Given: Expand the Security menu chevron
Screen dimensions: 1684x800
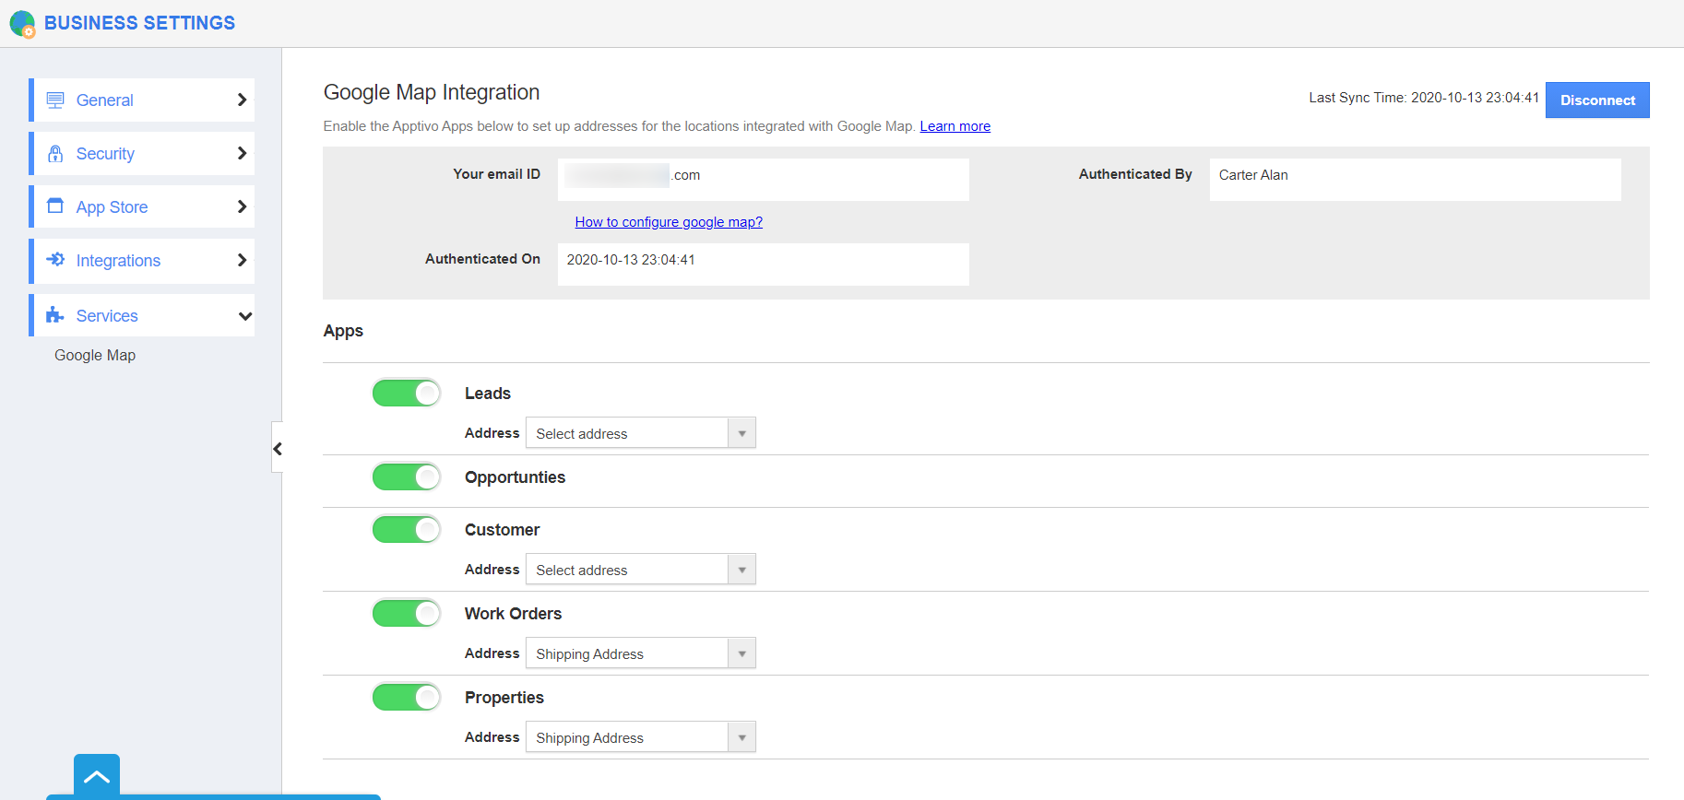Looking at the screenshot, I should pyautogui.click(x=242, y=153).
